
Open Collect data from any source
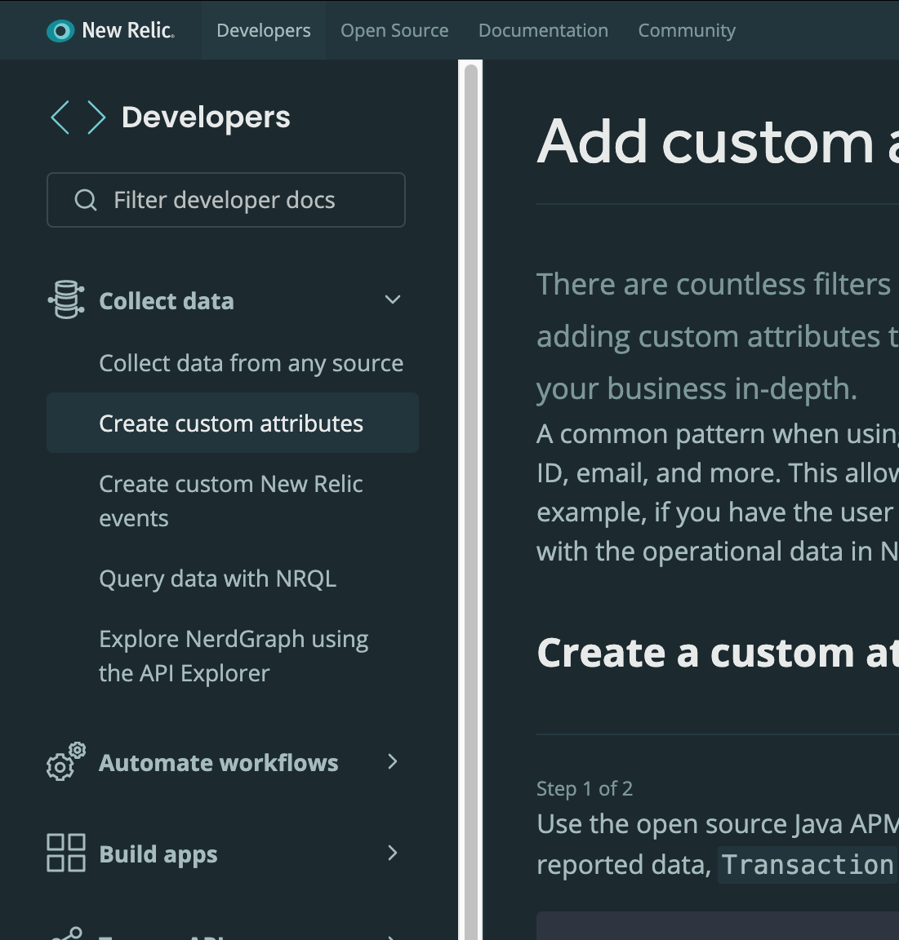pos(251,363)
